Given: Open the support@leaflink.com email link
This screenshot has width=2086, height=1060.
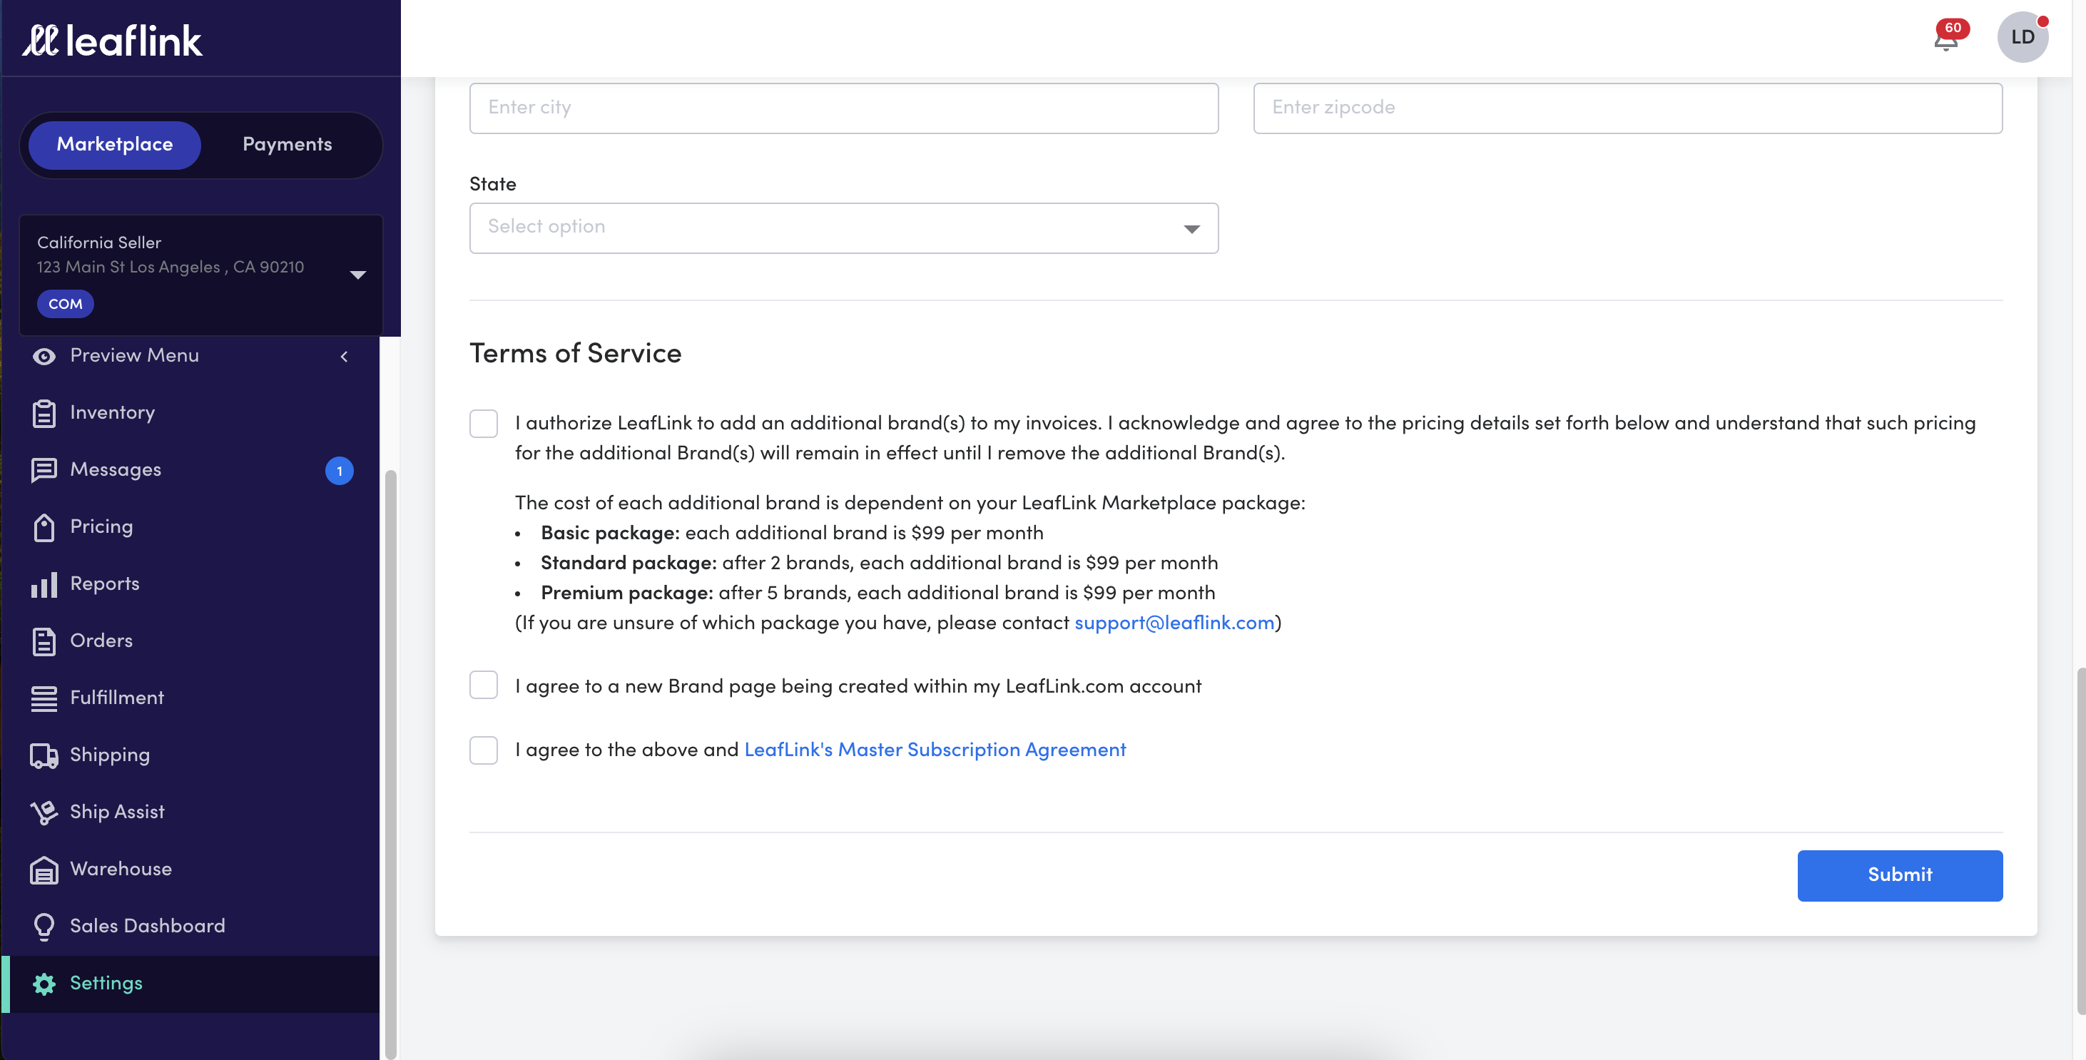Looking at the screenshot, I should pos(1174,623).
